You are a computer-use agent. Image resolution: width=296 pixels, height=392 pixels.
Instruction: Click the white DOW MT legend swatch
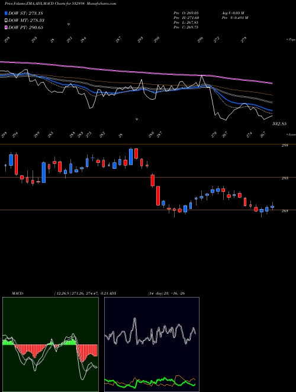tap(6, 20)
